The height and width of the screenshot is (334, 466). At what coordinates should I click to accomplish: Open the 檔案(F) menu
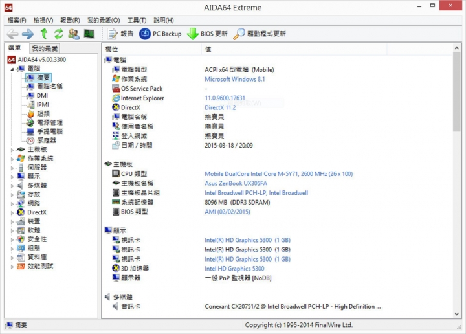(x=17, y=20)
